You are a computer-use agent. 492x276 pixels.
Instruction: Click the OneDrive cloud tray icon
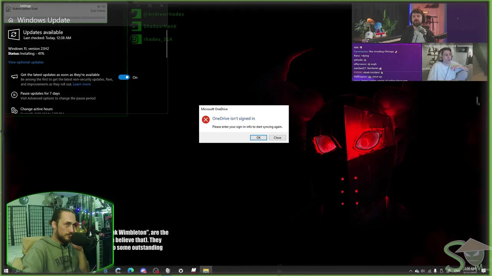(417, 271)
